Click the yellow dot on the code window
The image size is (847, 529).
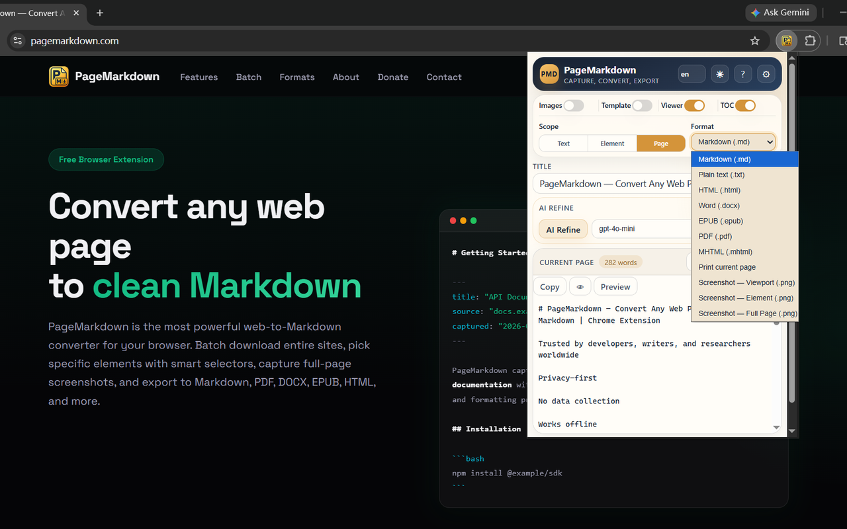tap(463, 220)
